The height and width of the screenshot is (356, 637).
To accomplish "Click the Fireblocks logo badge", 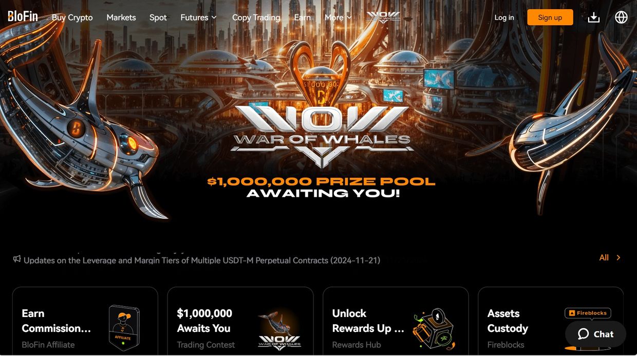I will pos(587,313).
